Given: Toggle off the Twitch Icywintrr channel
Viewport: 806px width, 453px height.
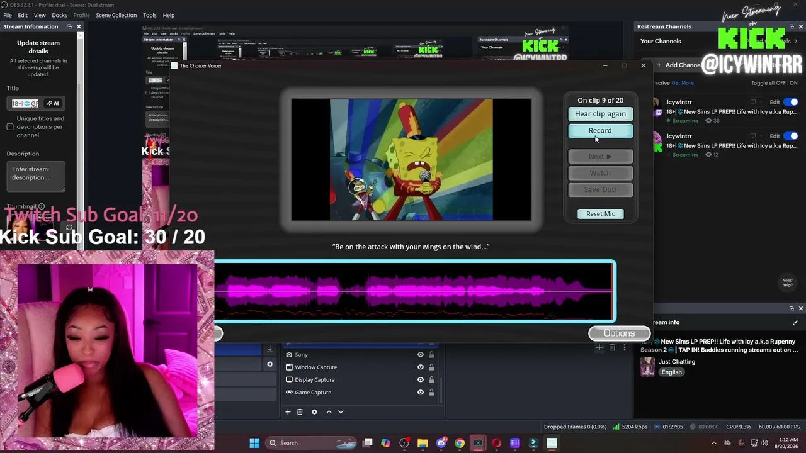Looking at the screenshot, I should 792,102.
